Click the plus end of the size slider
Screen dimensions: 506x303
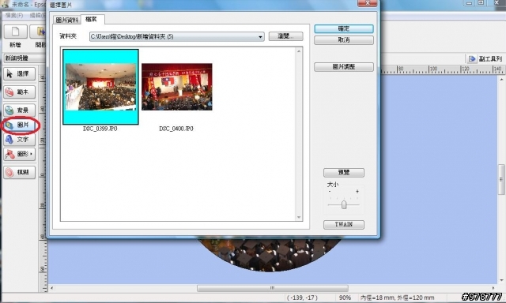coord(357,192)
